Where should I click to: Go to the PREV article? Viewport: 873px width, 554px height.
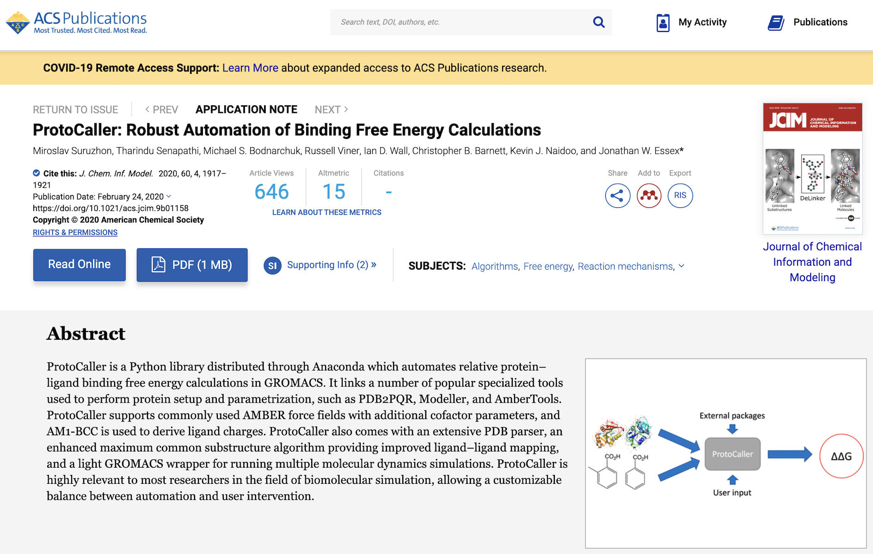(161, 109)
